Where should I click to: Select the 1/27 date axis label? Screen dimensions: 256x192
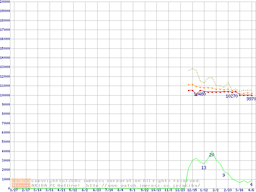click(x=14, y=190)
